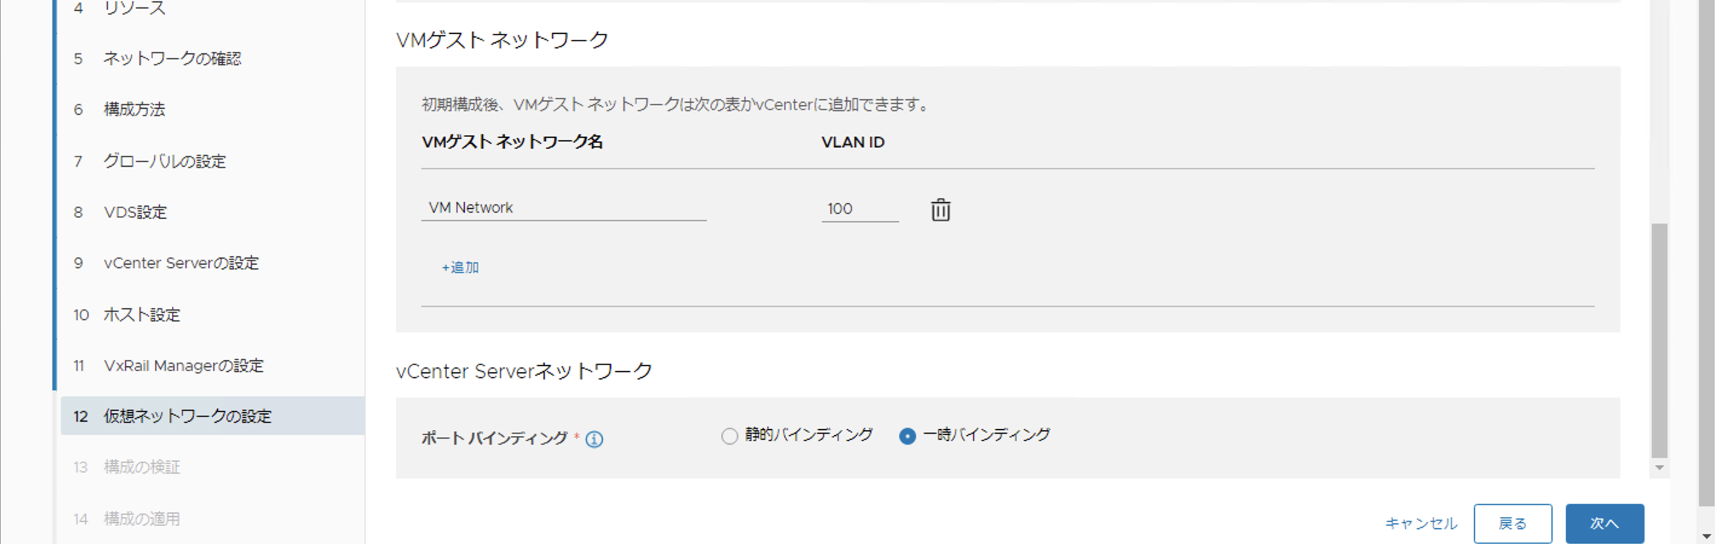
Task: Cancel the wizard via キャンセル
Action: 1421,523
